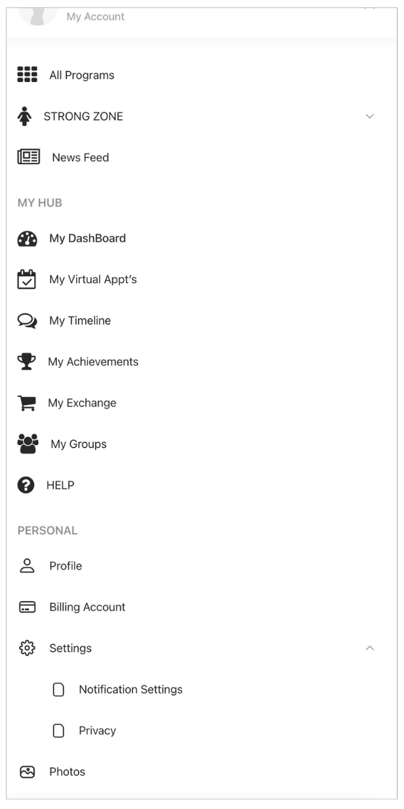
Task: Select the Privacy settings entry
Action: [97, 731]
